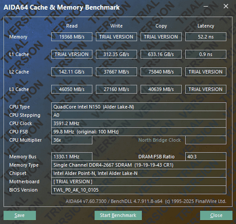Click the CPU Type label
The height and width of the screenshot is (224, 236).
[20, 107]
